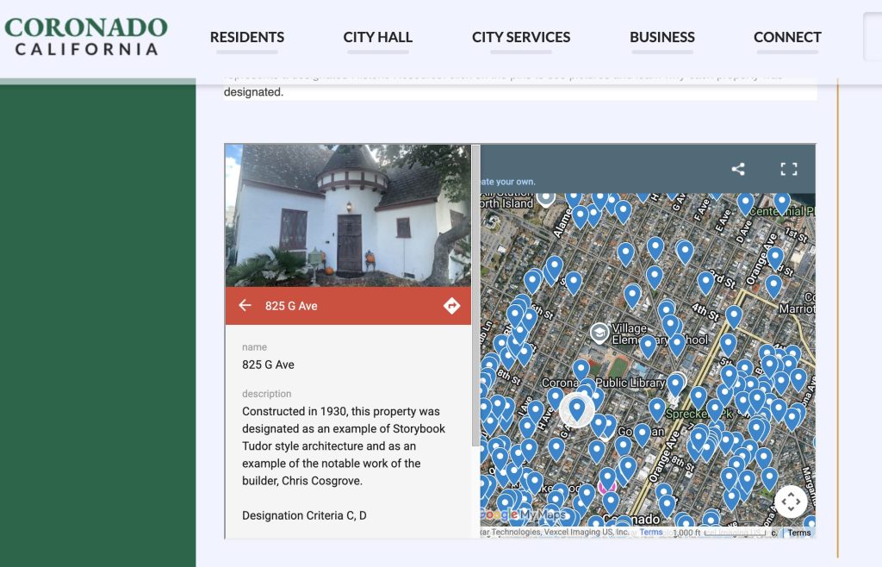Image resolution: width=882 pixels, height=567 pixels.
Task: Click the back arrow beside 825 G Ave
Action: [245, 305]
